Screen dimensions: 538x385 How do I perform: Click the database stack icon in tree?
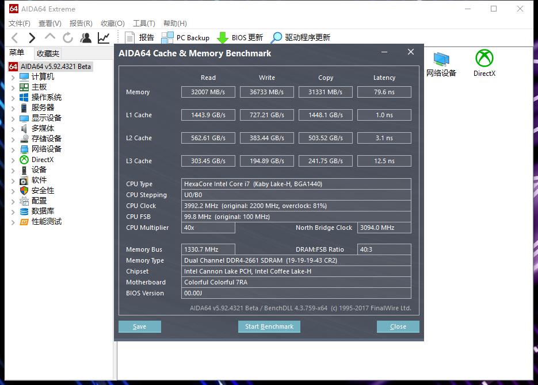coord(24,211)
